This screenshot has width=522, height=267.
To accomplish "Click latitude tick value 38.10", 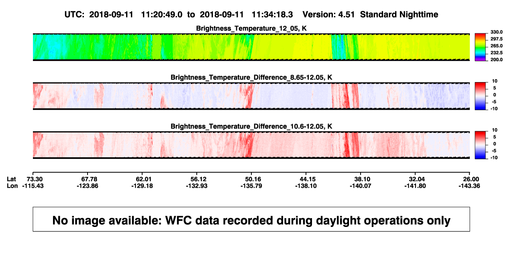I will [361, 179].
